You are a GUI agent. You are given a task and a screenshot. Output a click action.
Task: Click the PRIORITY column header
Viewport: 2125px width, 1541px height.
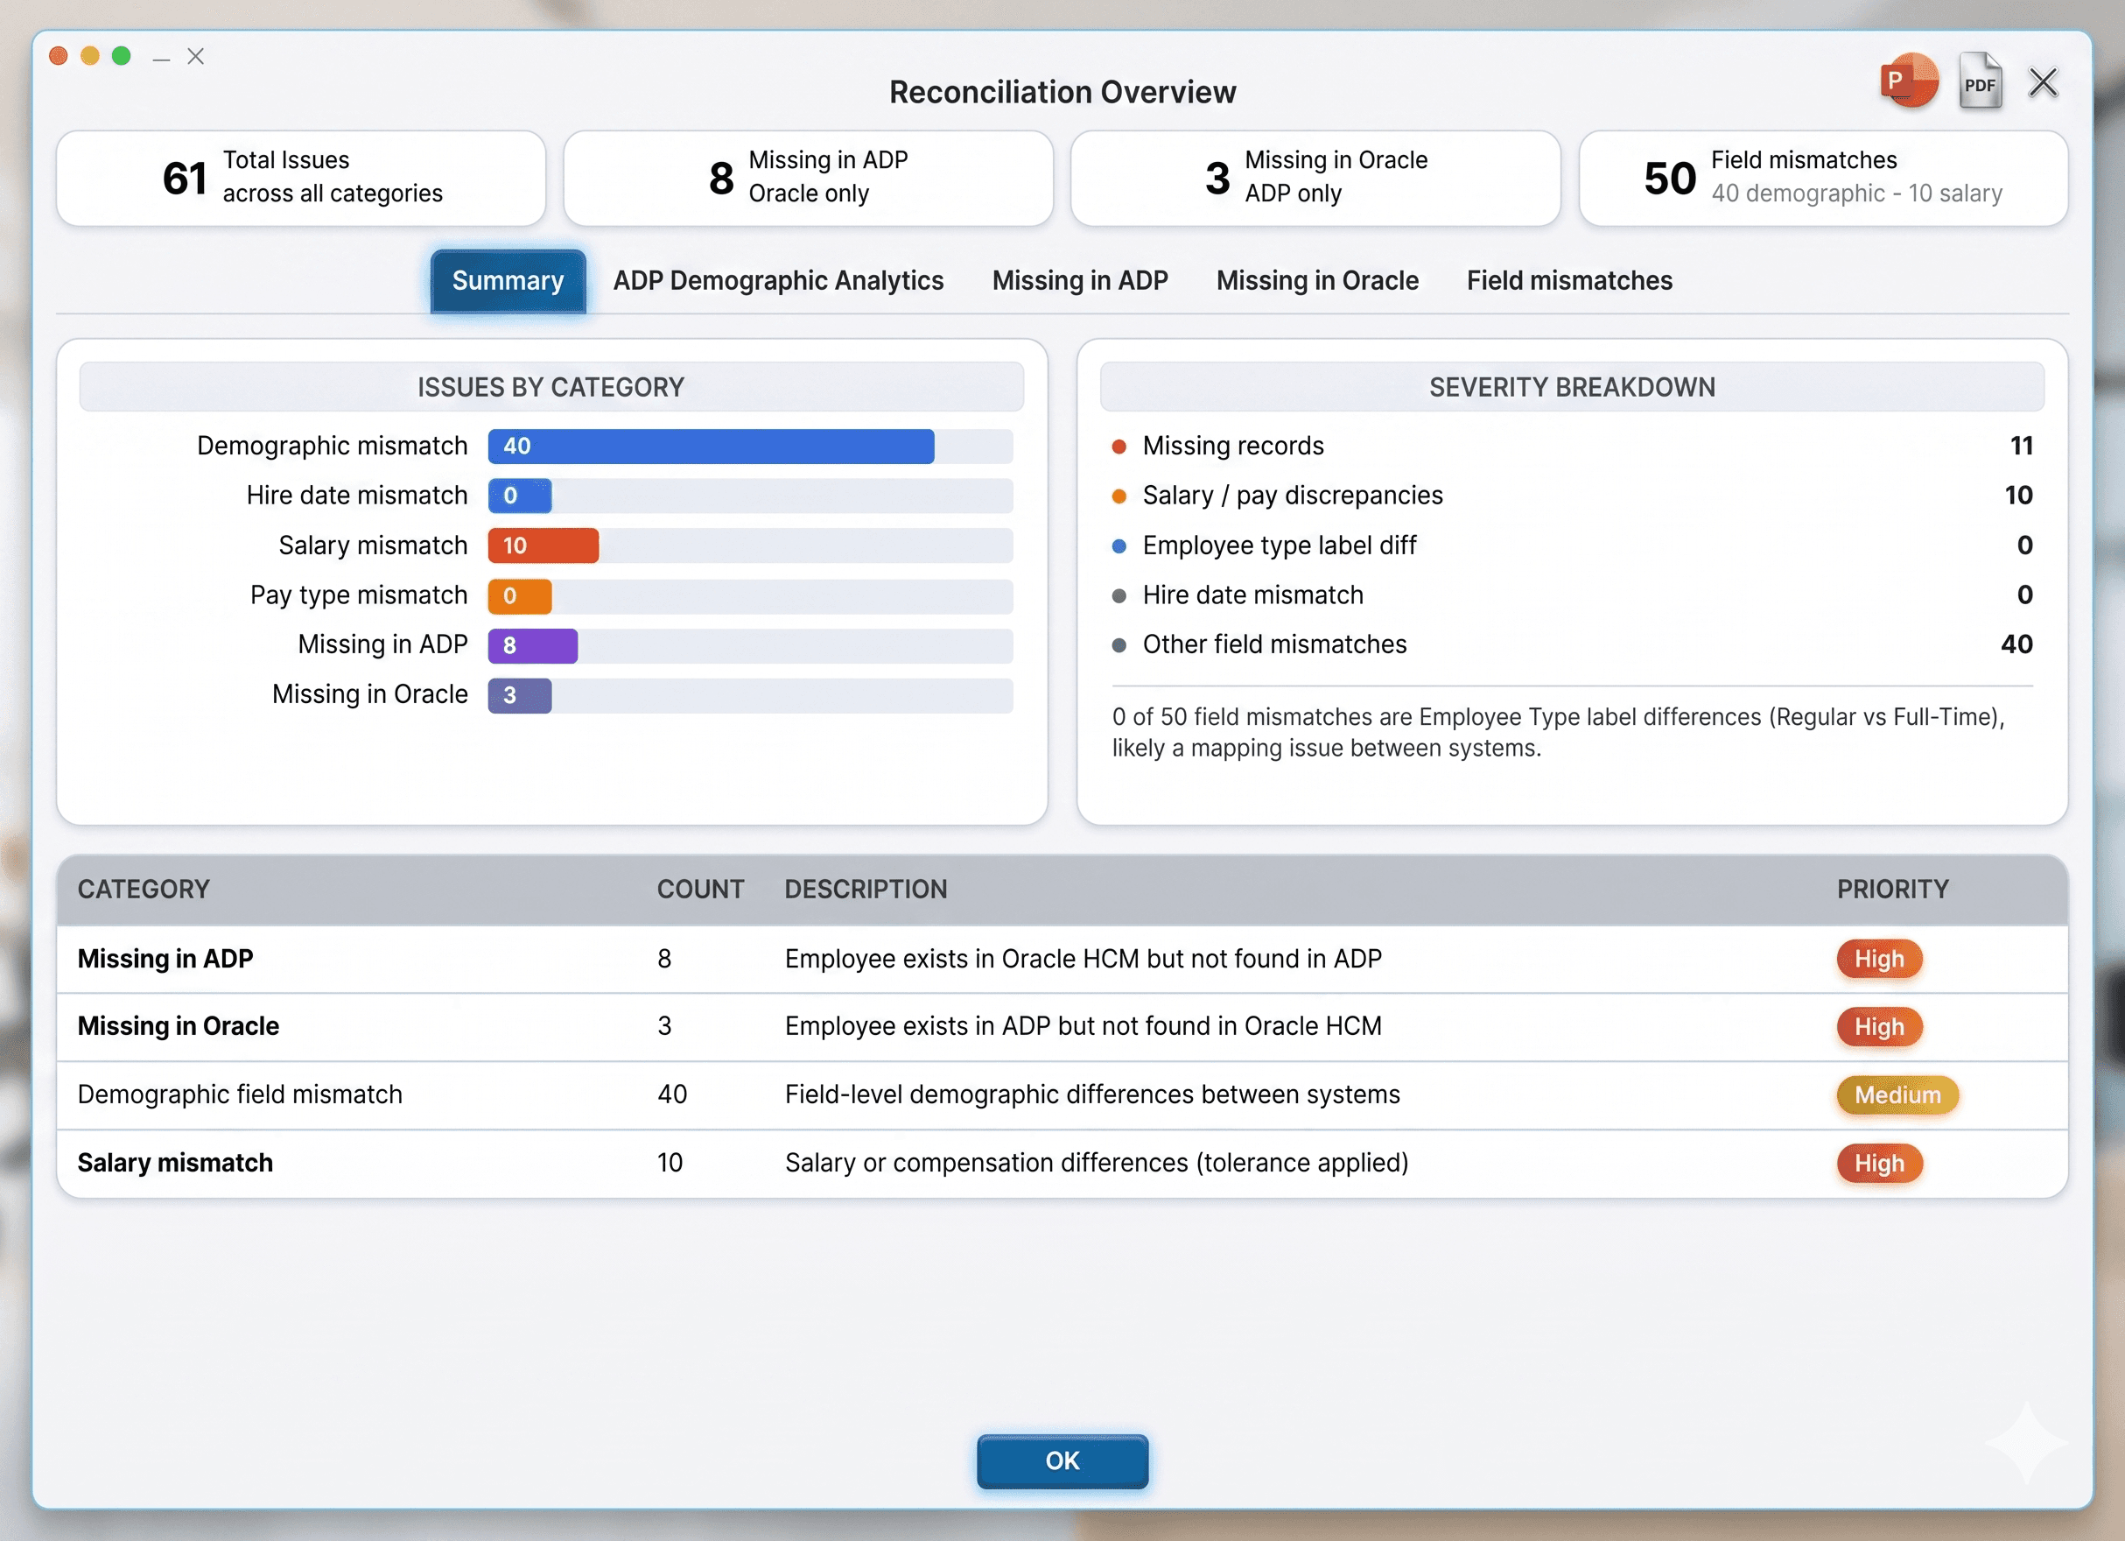click(1891, 889)
